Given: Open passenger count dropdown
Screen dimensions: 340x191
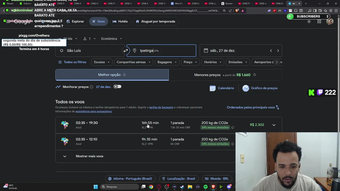Looking at the screenshot, I should coord(90,39).
